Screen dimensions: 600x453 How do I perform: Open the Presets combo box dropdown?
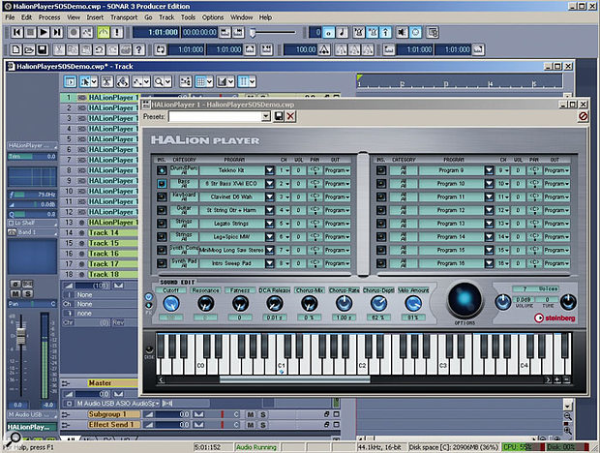pos(265,117)
